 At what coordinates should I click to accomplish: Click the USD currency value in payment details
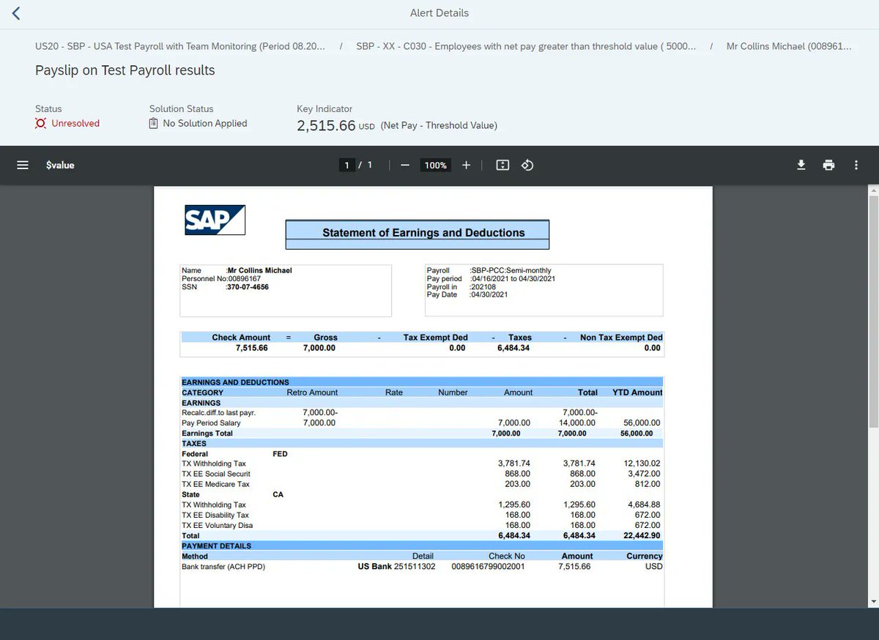pyautogui.click(x=654, y=567)
